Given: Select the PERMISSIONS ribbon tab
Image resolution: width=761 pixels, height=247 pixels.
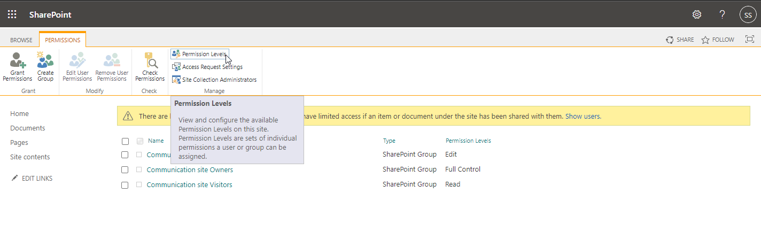Looking at the screenshot, I should coord(63,40).
